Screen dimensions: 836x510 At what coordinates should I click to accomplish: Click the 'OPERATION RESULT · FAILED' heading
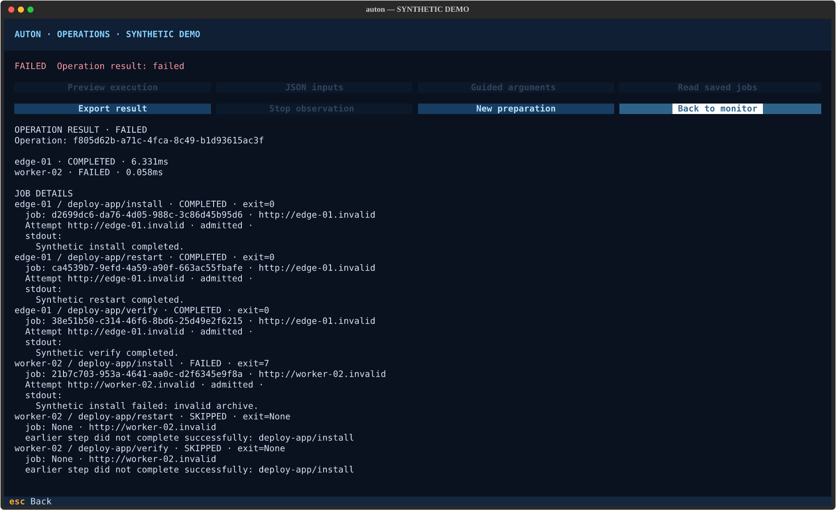pyautogui.click(x=81, y=130)
